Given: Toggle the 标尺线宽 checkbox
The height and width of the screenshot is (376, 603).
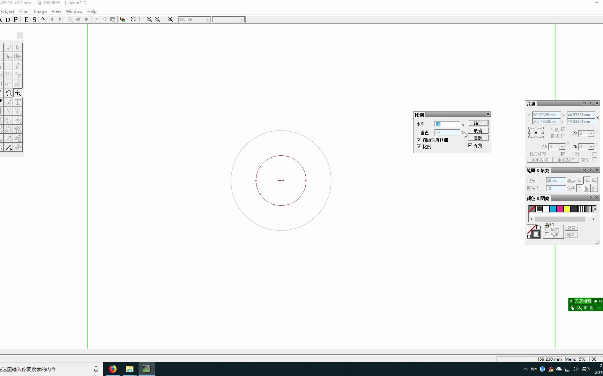Looking at the screenshot, I should [x=563, y=154].
